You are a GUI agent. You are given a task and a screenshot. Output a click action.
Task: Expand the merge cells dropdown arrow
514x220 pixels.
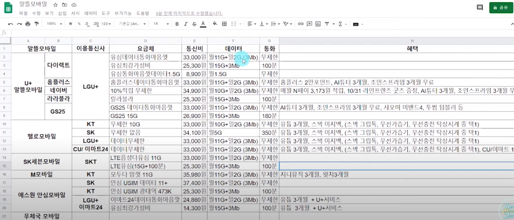click(x=240, y=24)
